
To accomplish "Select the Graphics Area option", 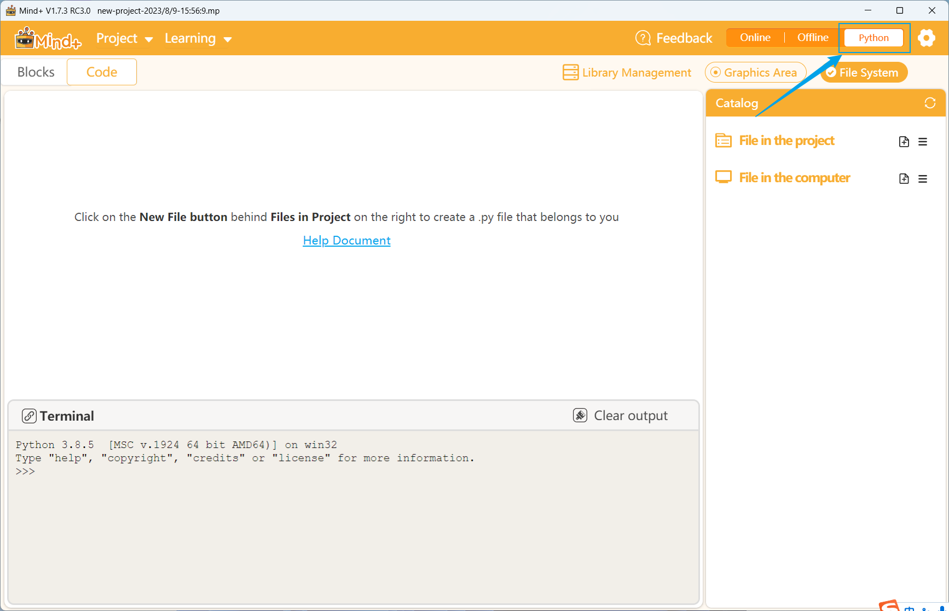I will pyautogui.click(x=755, y=72).
